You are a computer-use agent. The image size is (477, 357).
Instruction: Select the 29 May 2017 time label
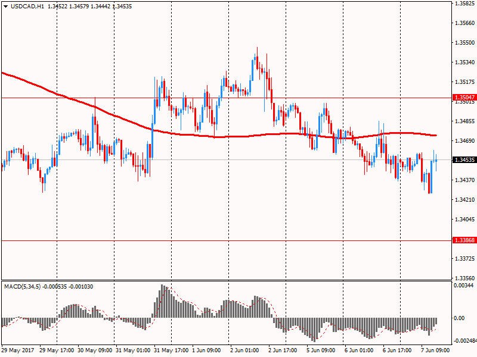18,350
